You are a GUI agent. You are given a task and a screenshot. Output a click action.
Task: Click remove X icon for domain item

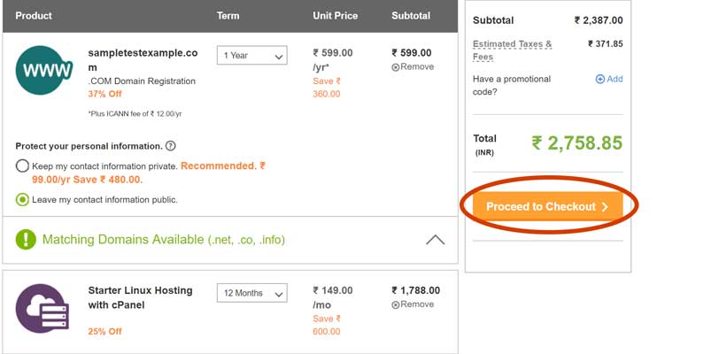(396, 67)
